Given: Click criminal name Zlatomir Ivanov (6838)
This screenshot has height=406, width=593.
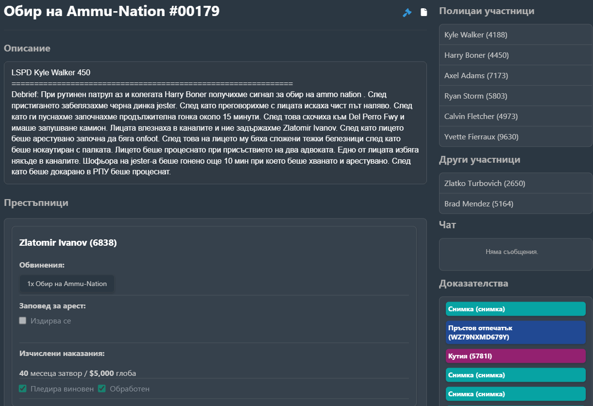Looking at the screenshot, I should pos(68,242).
